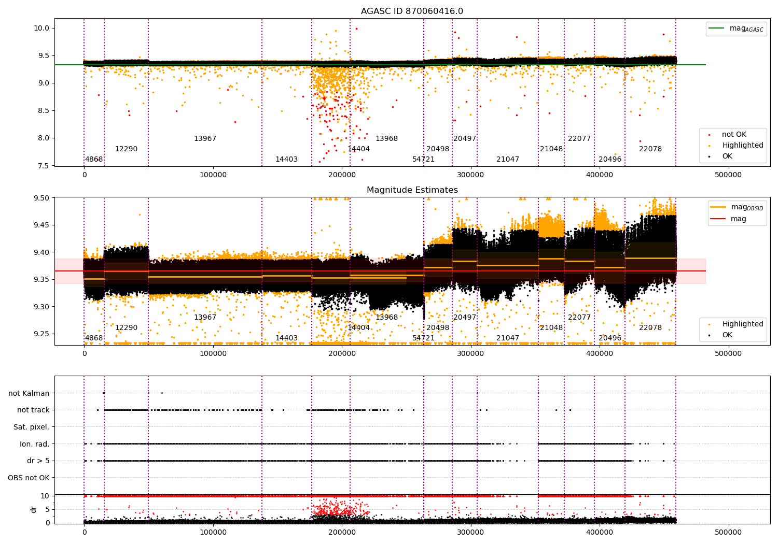
Task: Click OBSID label 14403 in the AGASC ID plot
Action: pos(287,160)
